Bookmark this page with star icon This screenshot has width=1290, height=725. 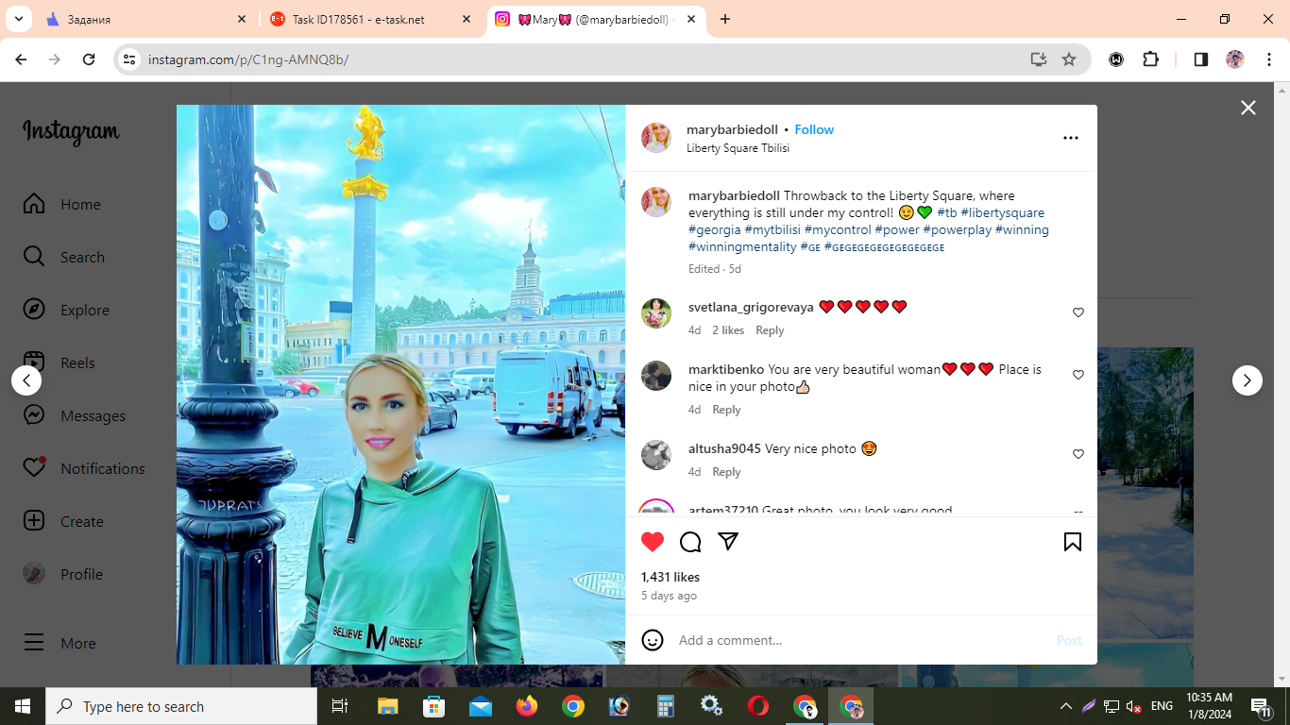[x=1069, y=59]
